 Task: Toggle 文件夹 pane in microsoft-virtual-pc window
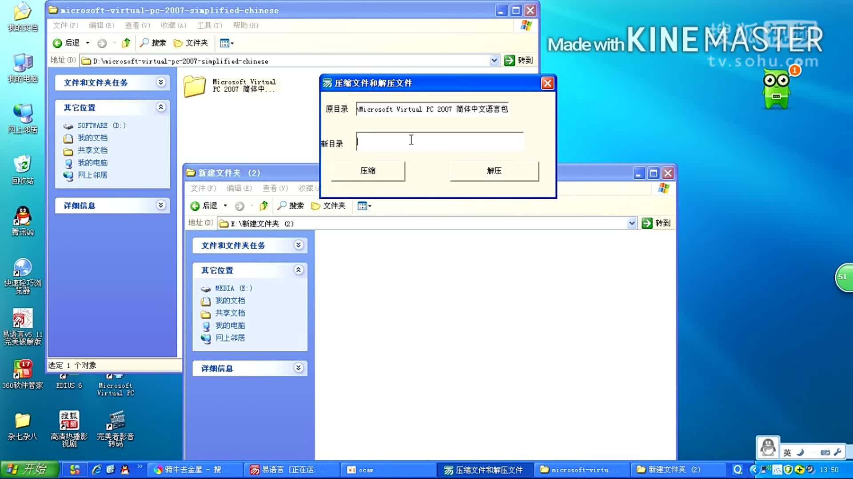[191, 43]
